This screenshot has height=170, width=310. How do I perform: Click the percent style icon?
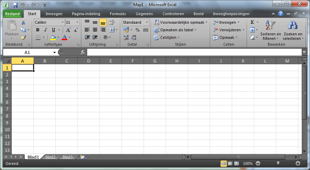click(x=137, y=30)
